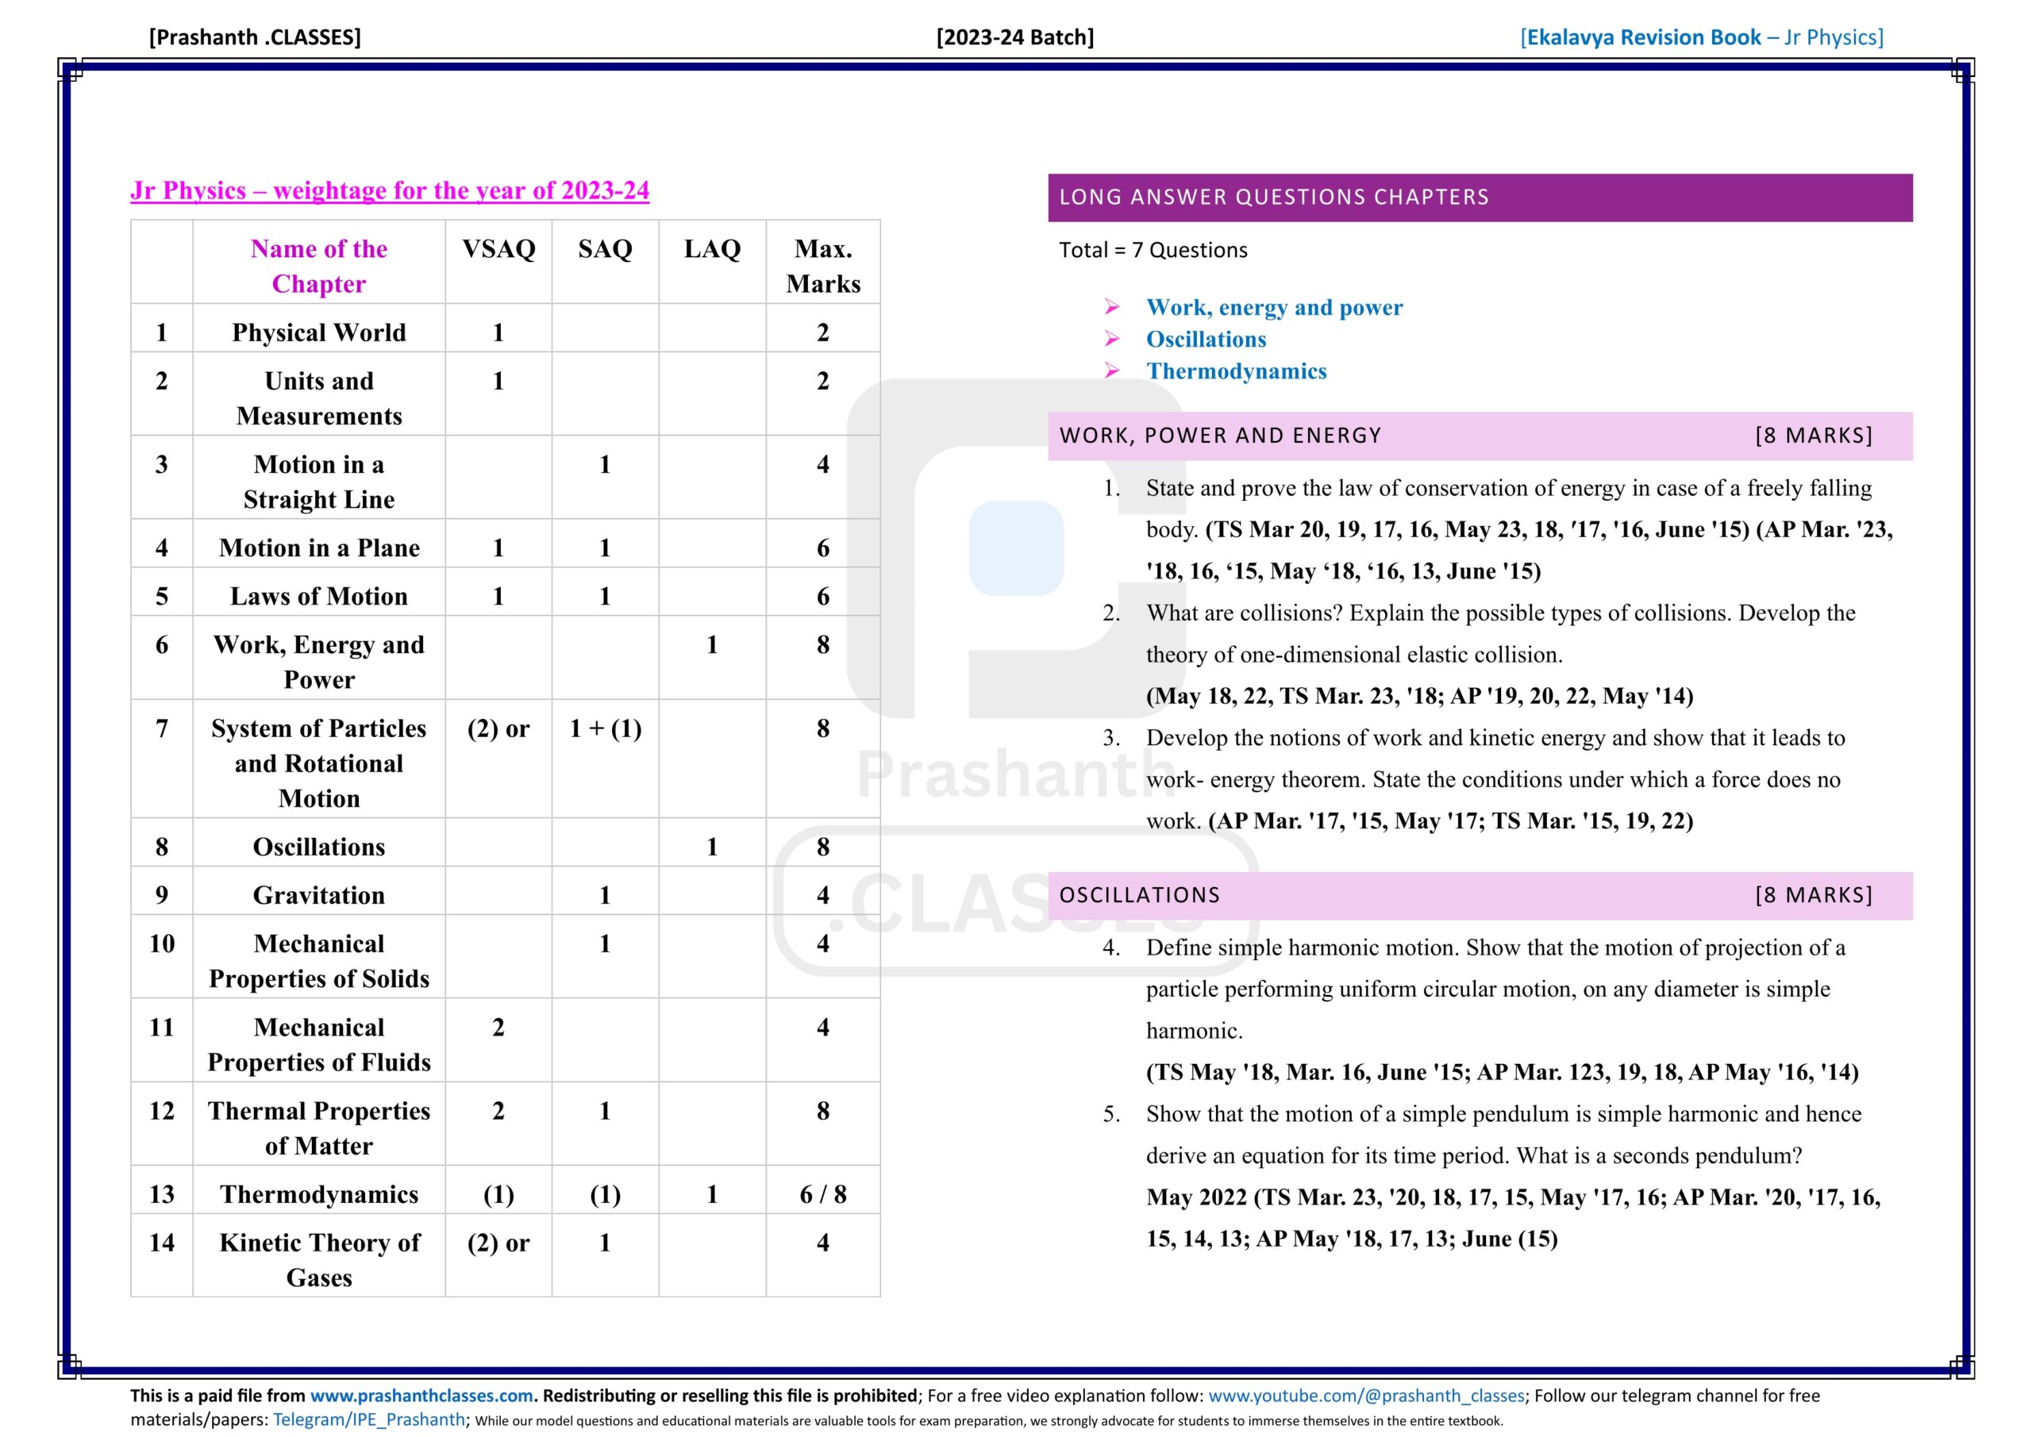Click the arrow bullet beside Thermodynamics
2032x1437 pixels.
pyautogui.click(x=1111, y=371)
